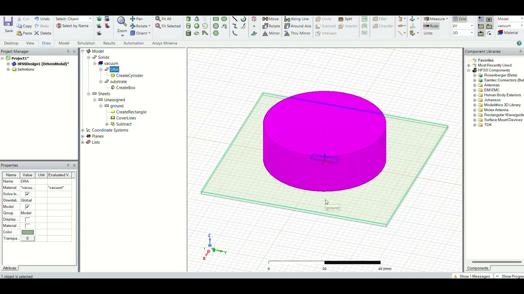This screenshot has width=524, height=294.
Task: Expand the Definitions project node
Action: [x=8, y=69]
